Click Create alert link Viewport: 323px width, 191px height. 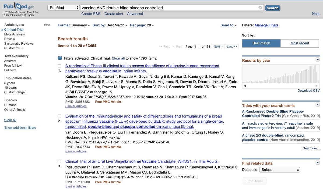point(114,14)
